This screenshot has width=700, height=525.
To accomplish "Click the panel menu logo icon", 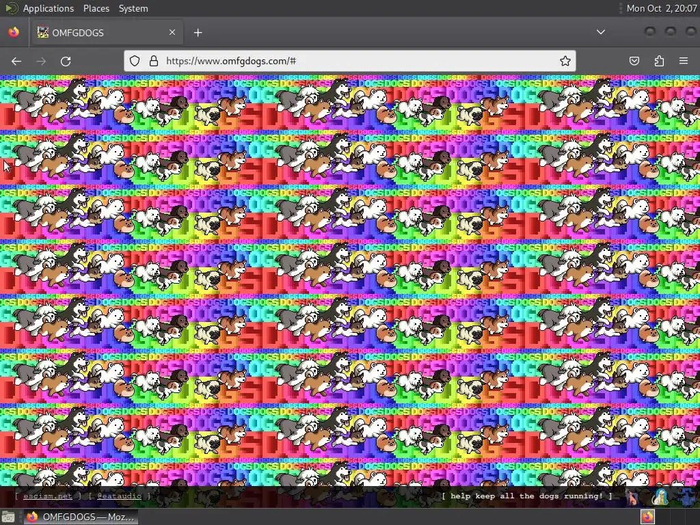I will (12, 8).
